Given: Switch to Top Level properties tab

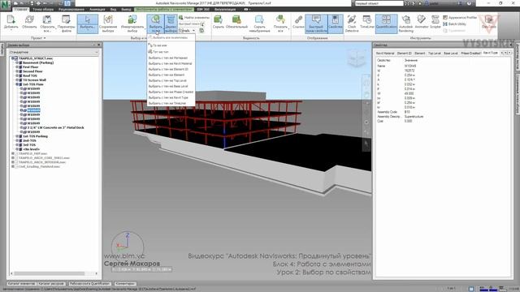Looking at the screenshot, I should [x=435, y=53].
